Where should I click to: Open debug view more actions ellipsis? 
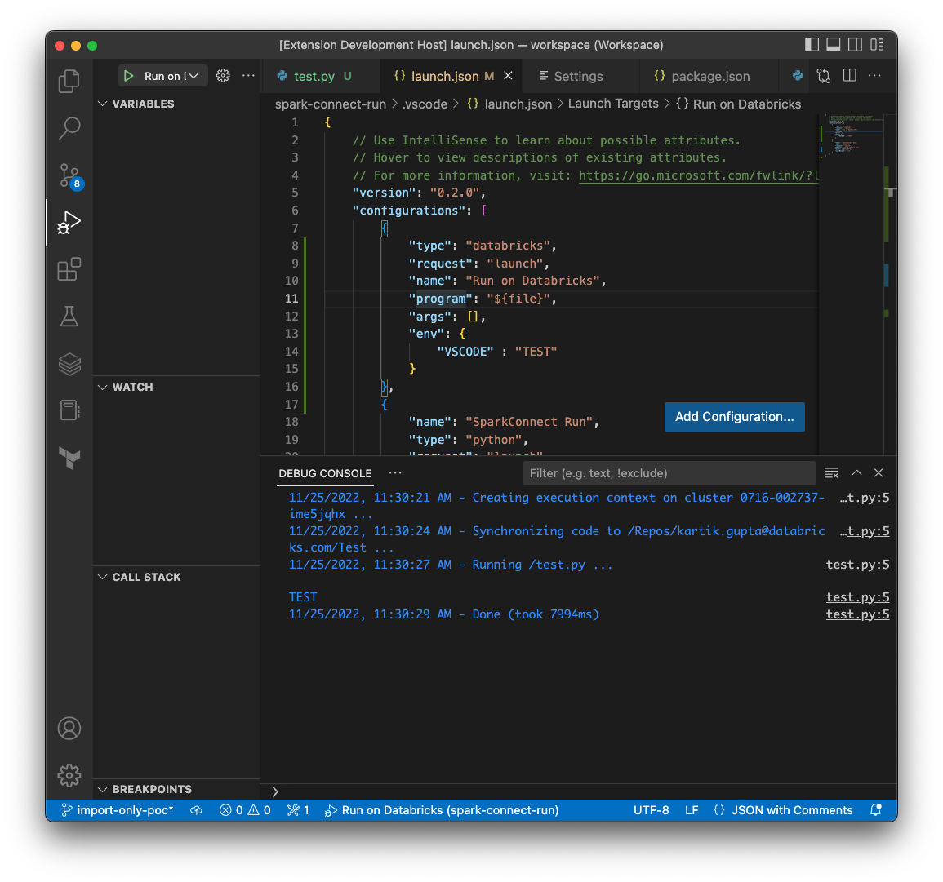coord(248,76)
